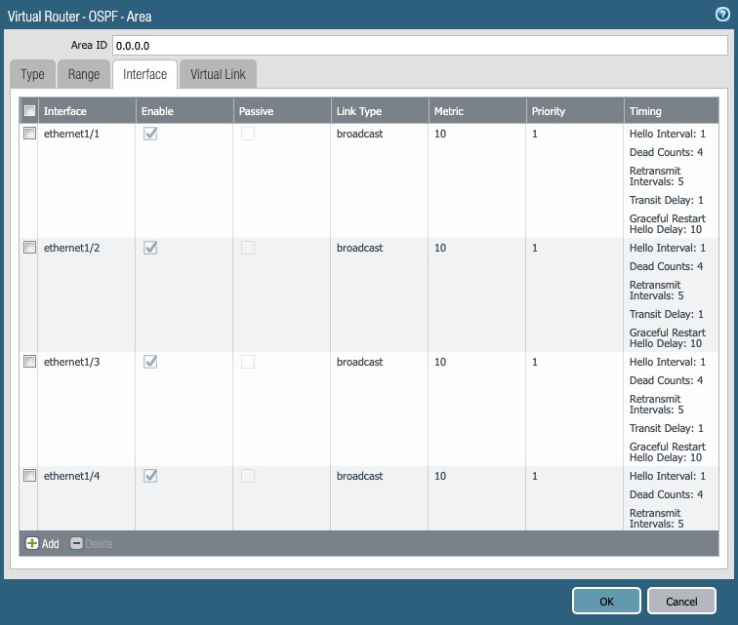This screenshot has height=625, width=738.
Task: Toggle Enable checkbox for ethernet1/2
Action: (150, 248)
